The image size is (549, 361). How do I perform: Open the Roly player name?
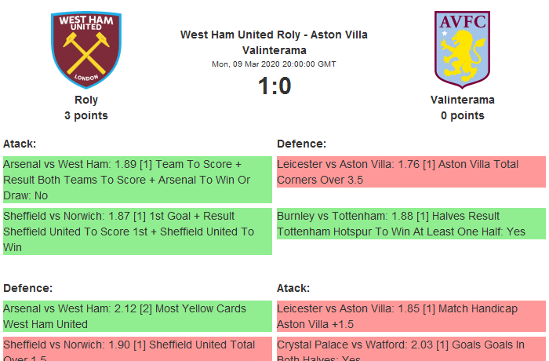86,100
